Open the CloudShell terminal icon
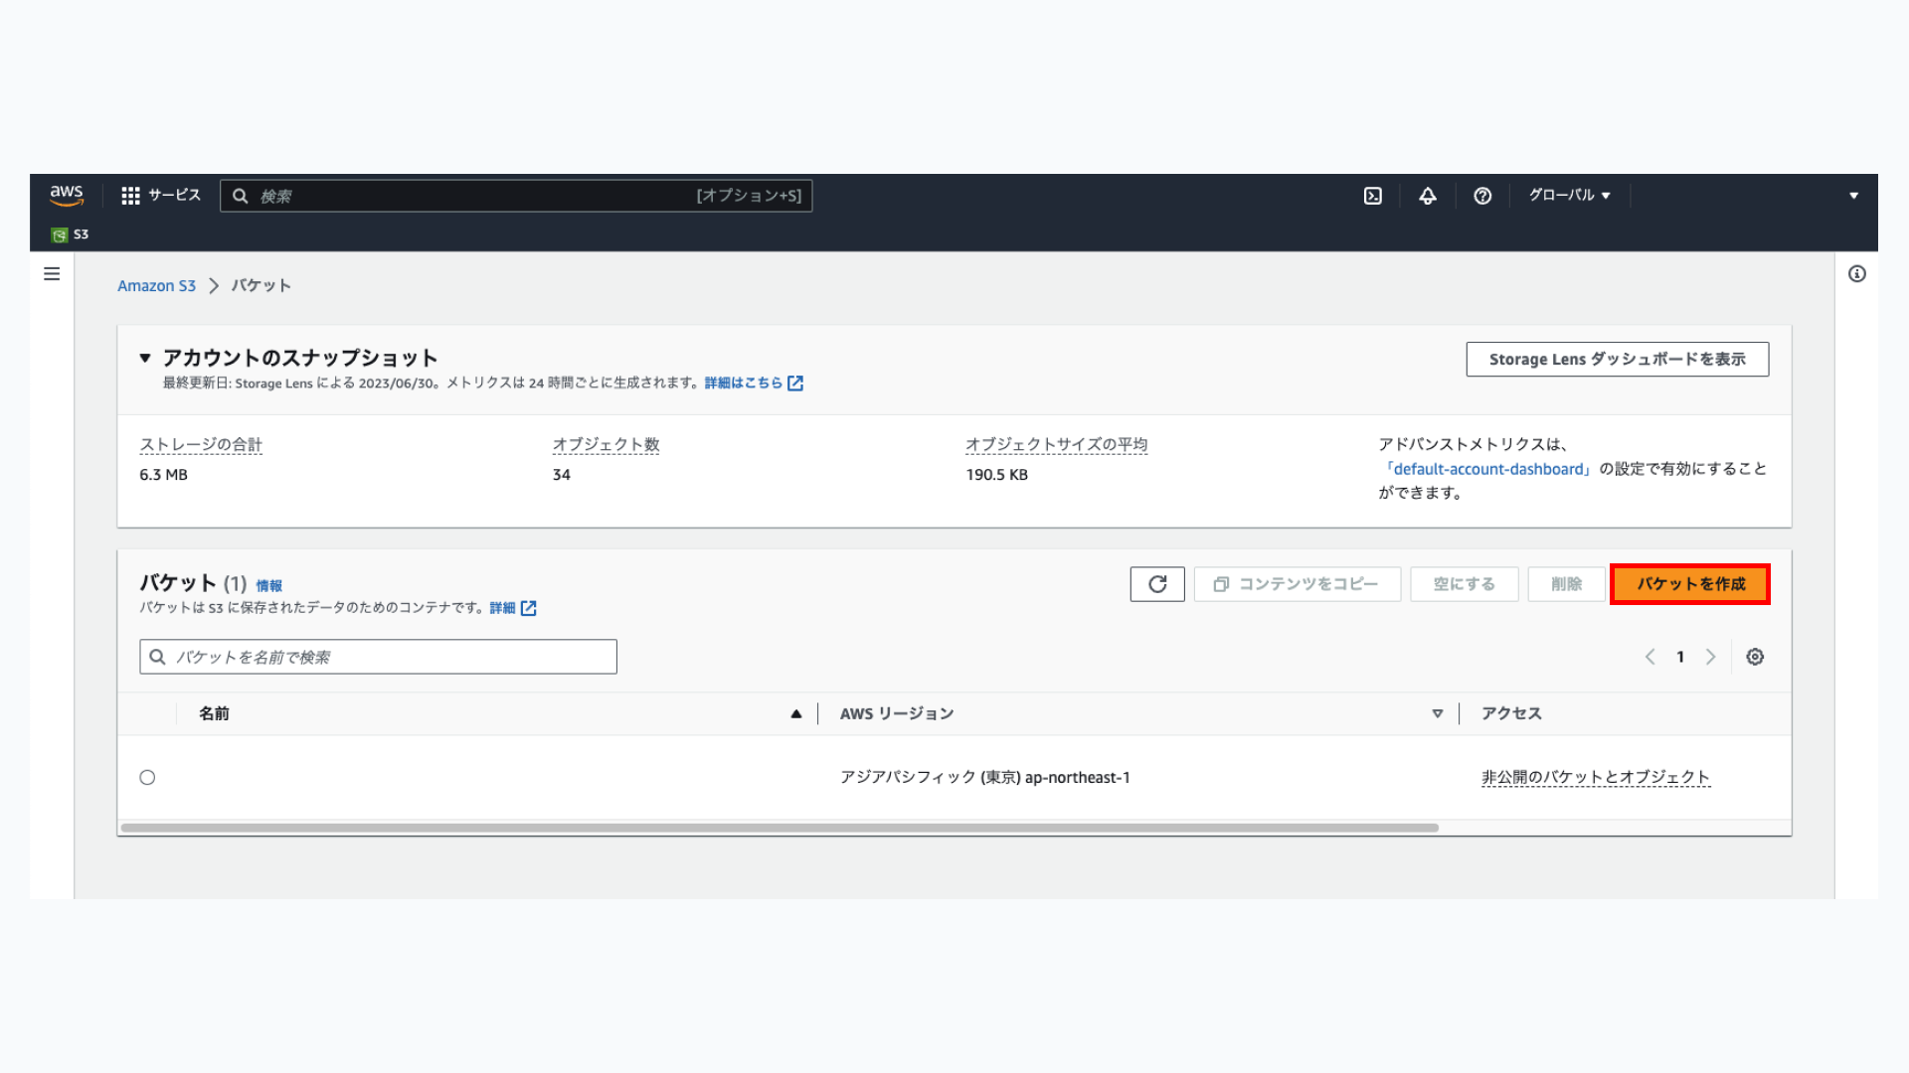The image size is (1909, 1073). coord(1372,196)
